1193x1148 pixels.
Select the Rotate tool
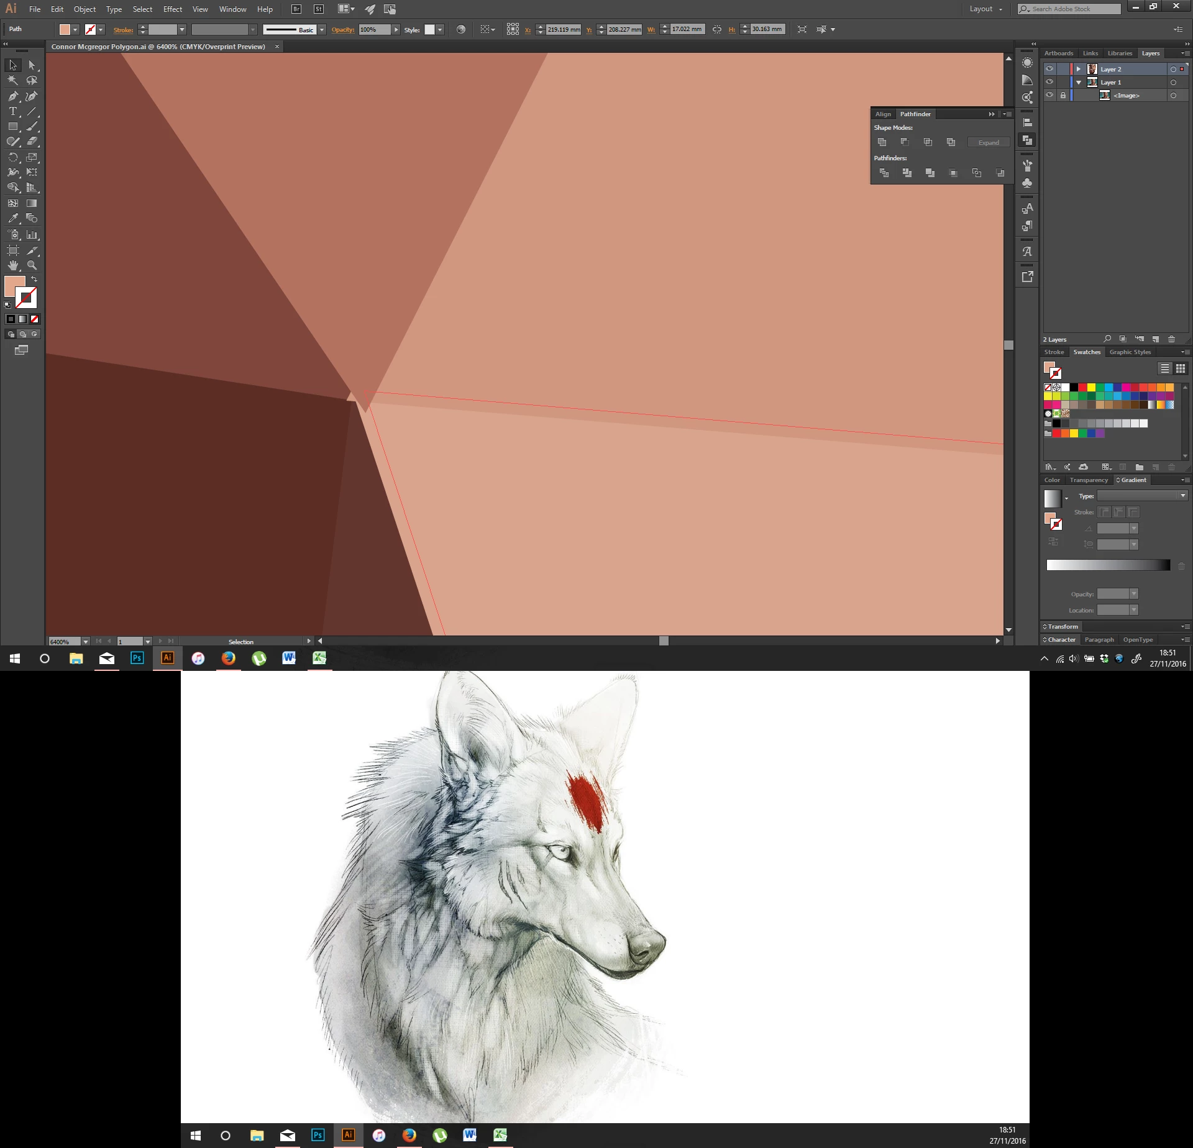tap(12, 158)
